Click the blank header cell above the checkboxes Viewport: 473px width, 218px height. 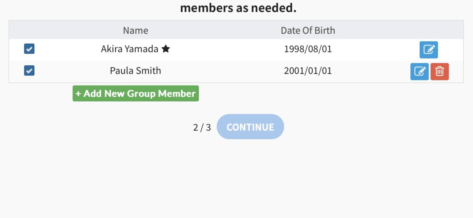coord(29,30)
